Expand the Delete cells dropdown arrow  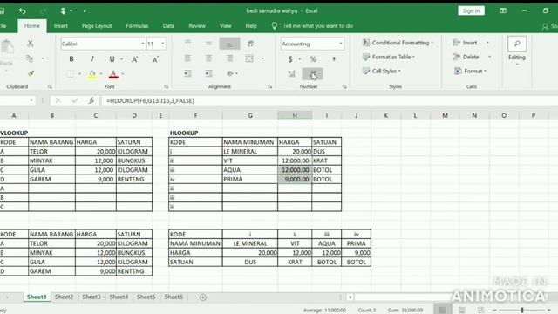pyautogui.click(x=490, y=57)
